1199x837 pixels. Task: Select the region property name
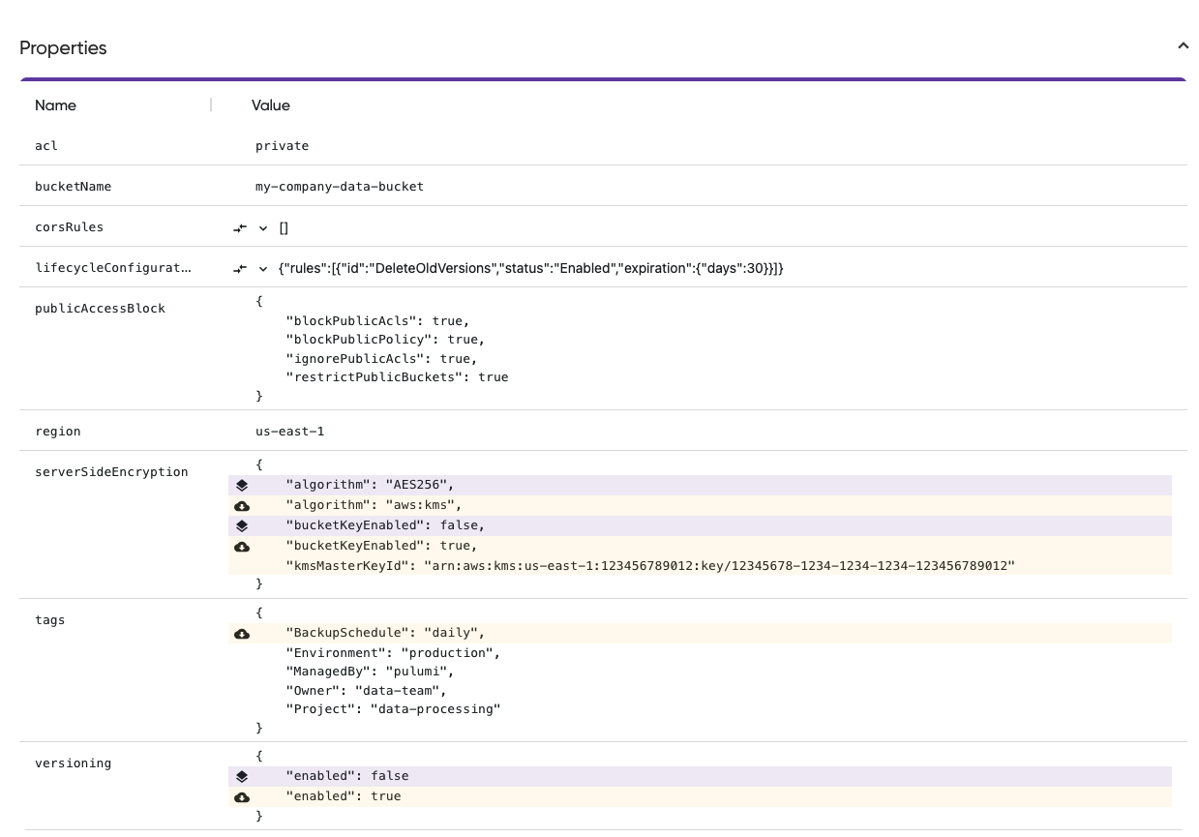pyautogui.click(x=58, y=432)
